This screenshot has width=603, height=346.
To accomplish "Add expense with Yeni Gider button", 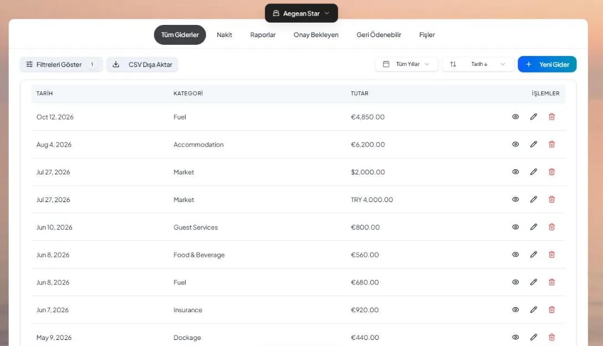I will [x=547, y=64].
